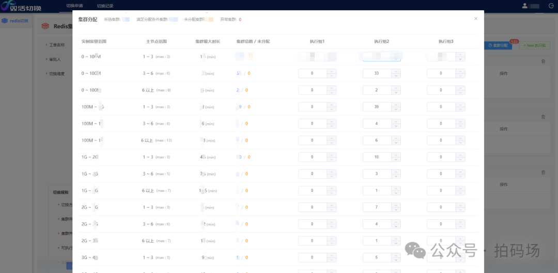
Task: Increase 执行组3 in the row with 33
Action: point(460,71)
